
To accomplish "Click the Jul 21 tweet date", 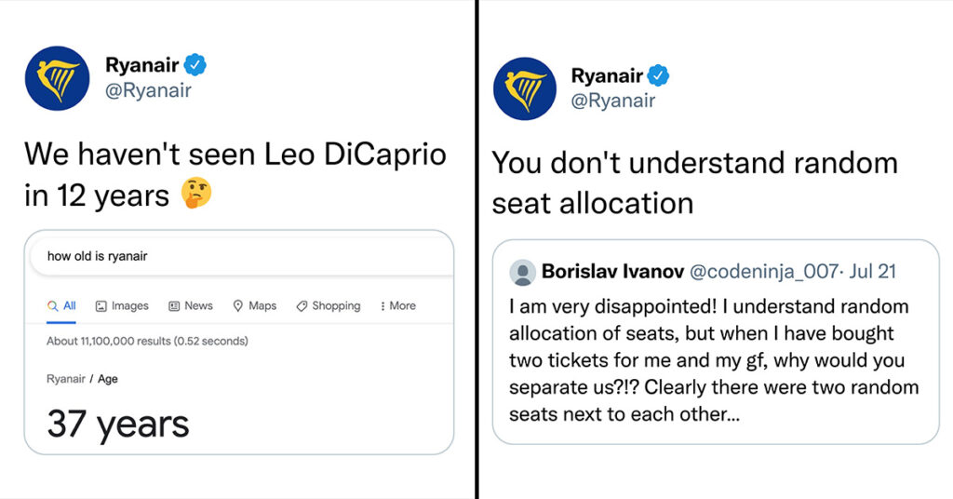I will [x=872, y=271].
